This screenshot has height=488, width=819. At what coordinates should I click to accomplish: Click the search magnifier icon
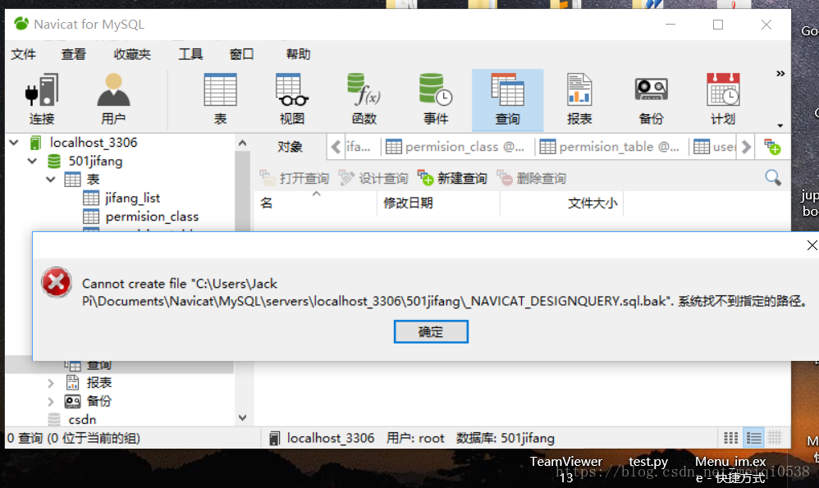click(x=772, y=177)
